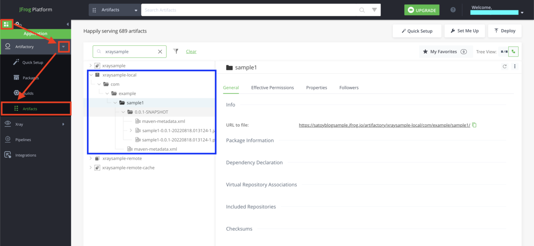The width and height of the screenshot is (534, 246).
Task: Expand the xraysample-remote repository node
Action: click(91, 158)
